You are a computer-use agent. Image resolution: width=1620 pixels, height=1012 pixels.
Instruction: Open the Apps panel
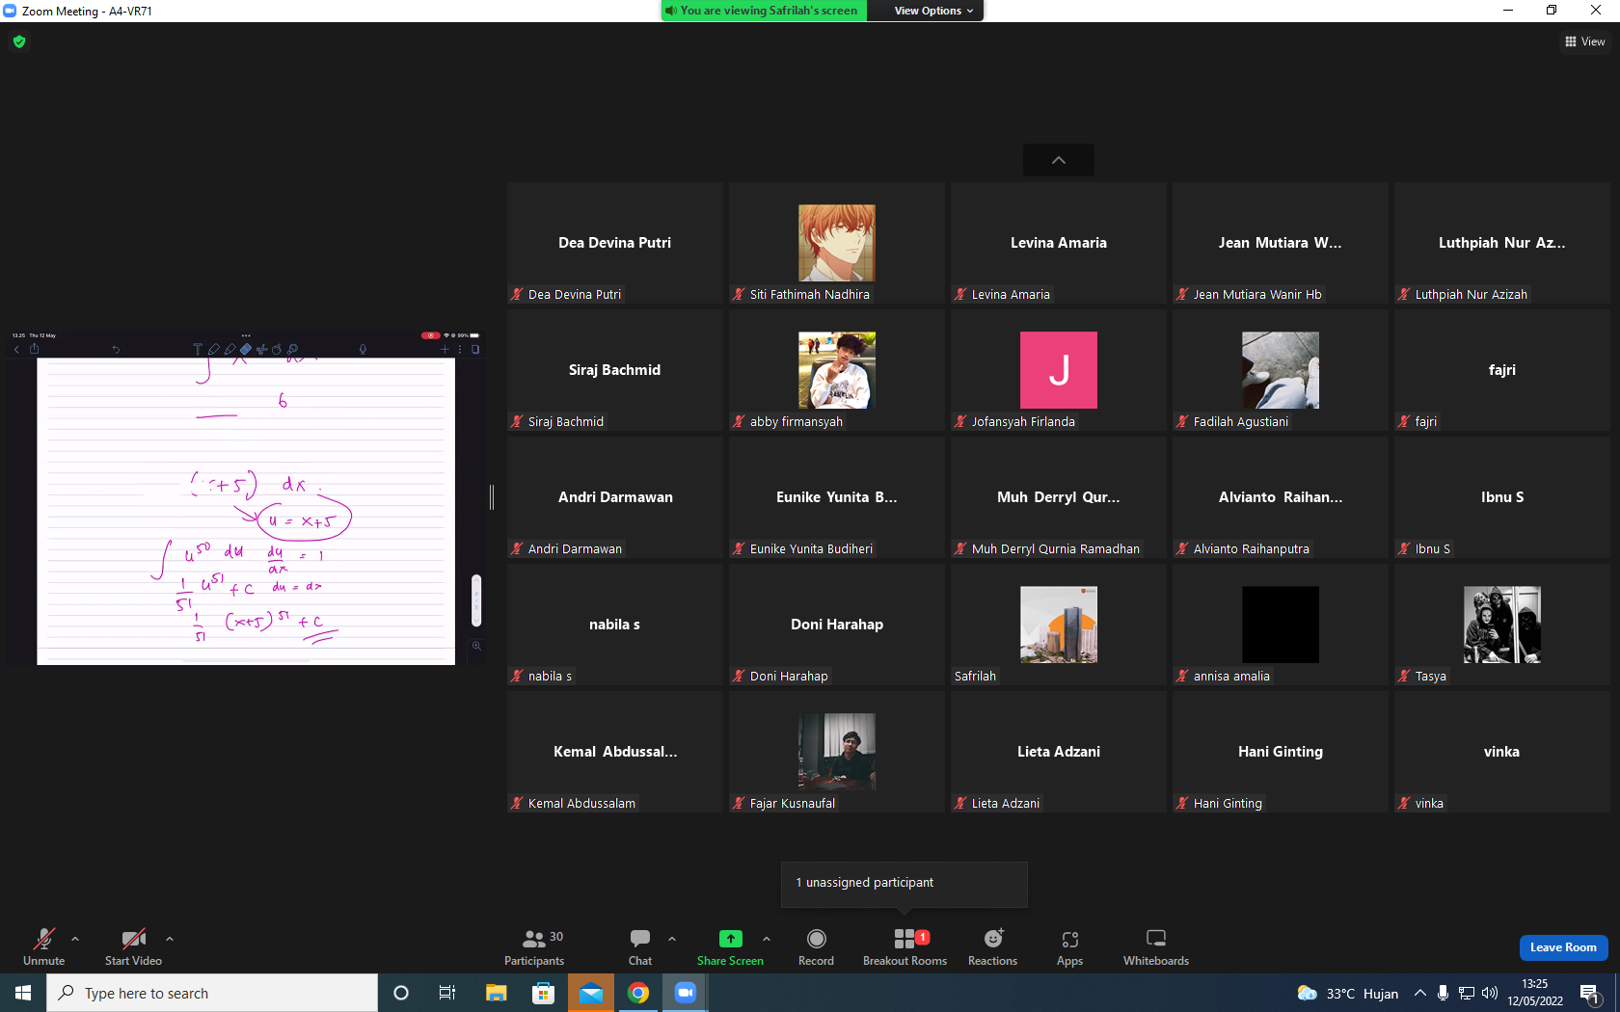(1069, 947)
